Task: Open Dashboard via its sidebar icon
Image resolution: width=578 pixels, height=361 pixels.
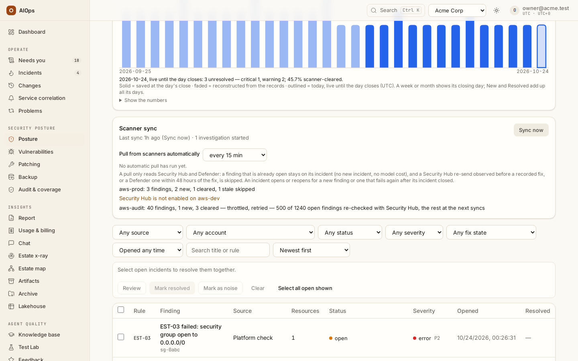Action: pos(11,32)
